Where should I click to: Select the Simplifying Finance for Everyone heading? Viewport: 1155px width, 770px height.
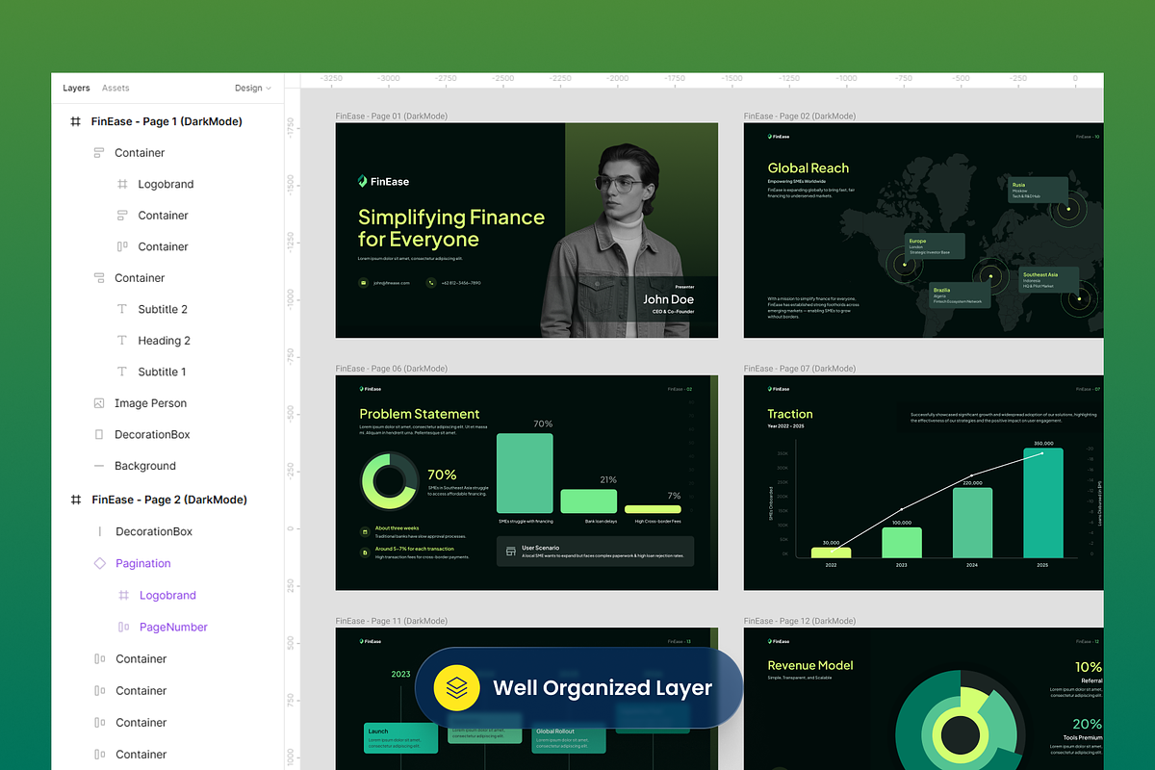click(x=451, y=228)
